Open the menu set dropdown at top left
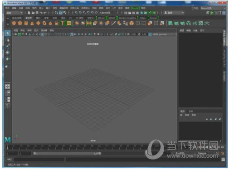The width and height of the screenshot is (229, 169). pos(14,13)
